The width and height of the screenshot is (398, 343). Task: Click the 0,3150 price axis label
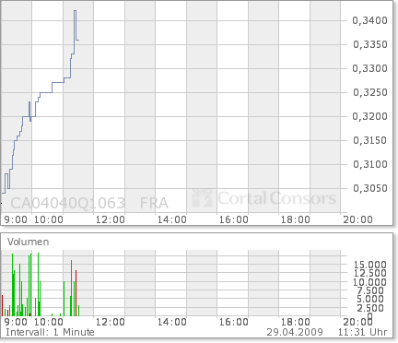pyautogui.click(x=369, y=140)
